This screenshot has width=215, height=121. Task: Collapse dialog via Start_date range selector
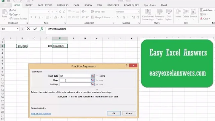(93, 76)
